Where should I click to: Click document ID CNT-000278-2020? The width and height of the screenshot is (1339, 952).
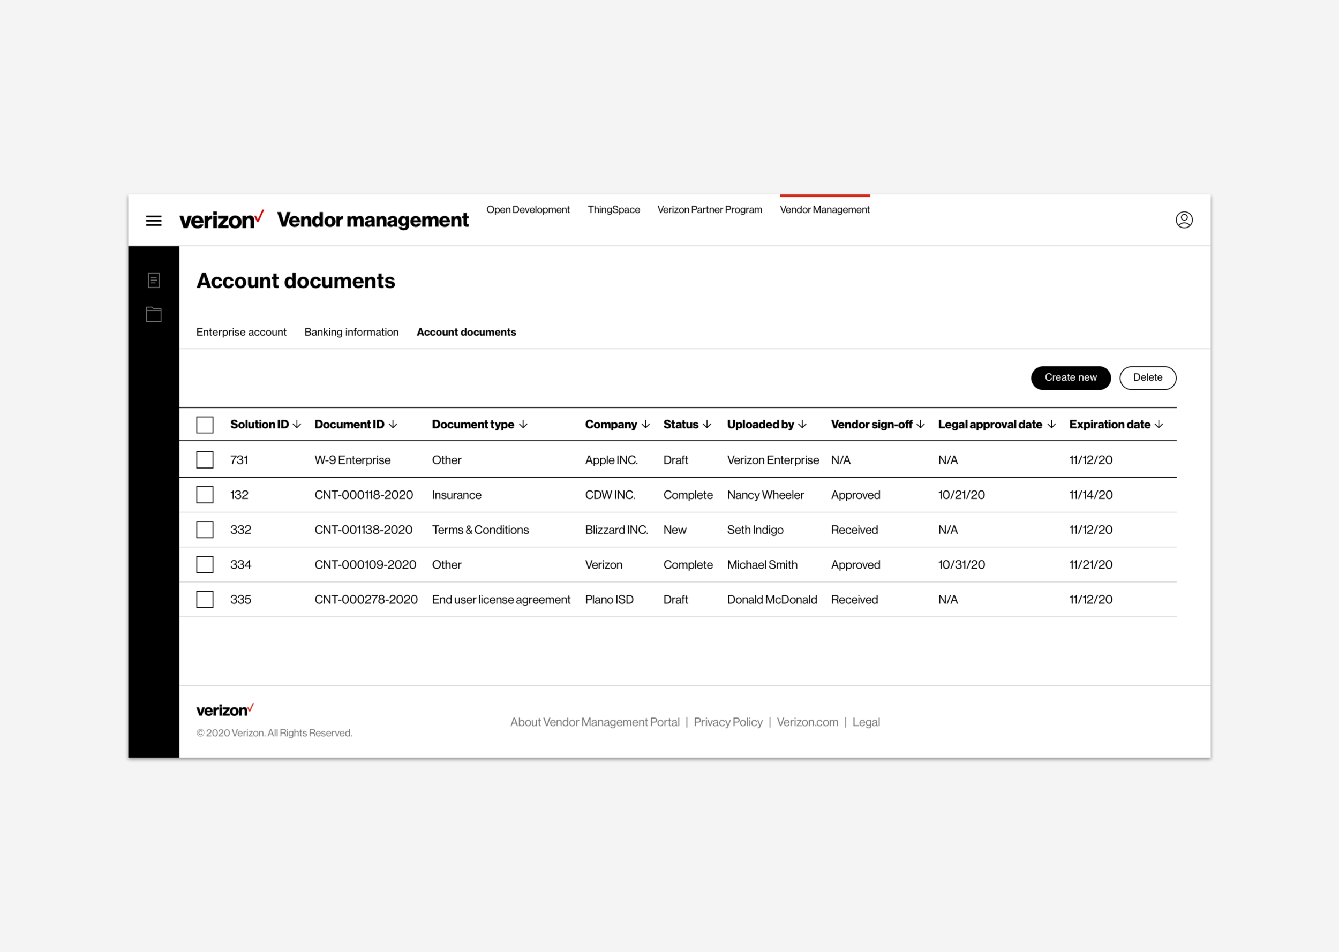(x=366, y=600)
